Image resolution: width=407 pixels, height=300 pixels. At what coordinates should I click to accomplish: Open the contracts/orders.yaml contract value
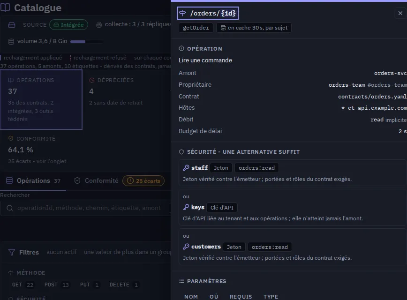click(x=372, y=97)
